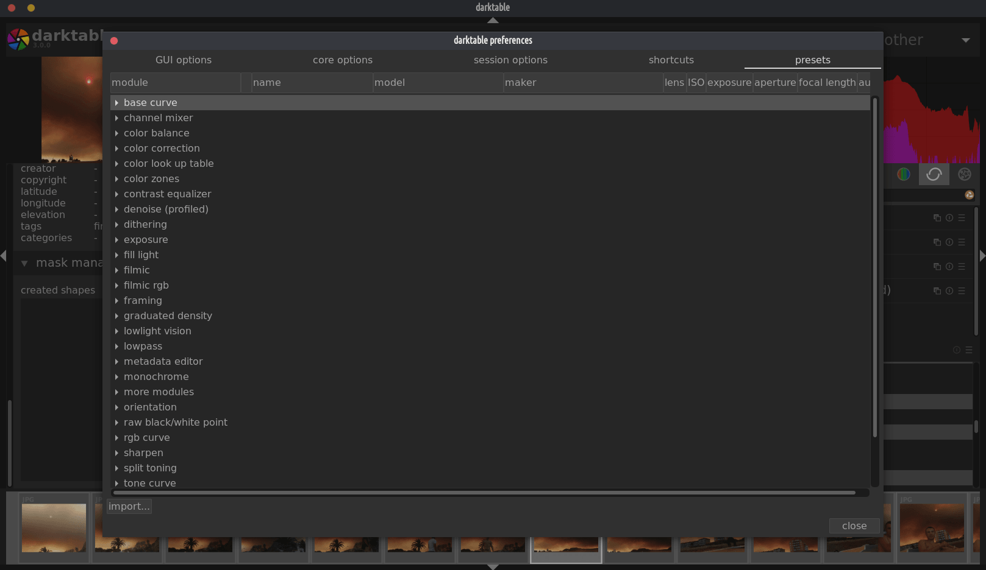Sort by the aperture column header

775,83
